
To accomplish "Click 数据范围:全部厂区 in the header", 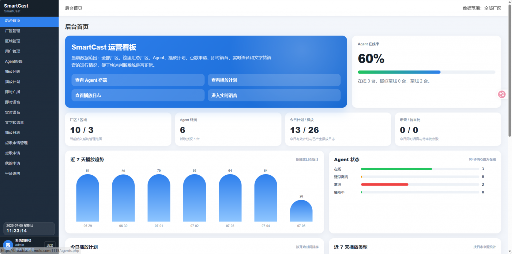I will point(482,8).
